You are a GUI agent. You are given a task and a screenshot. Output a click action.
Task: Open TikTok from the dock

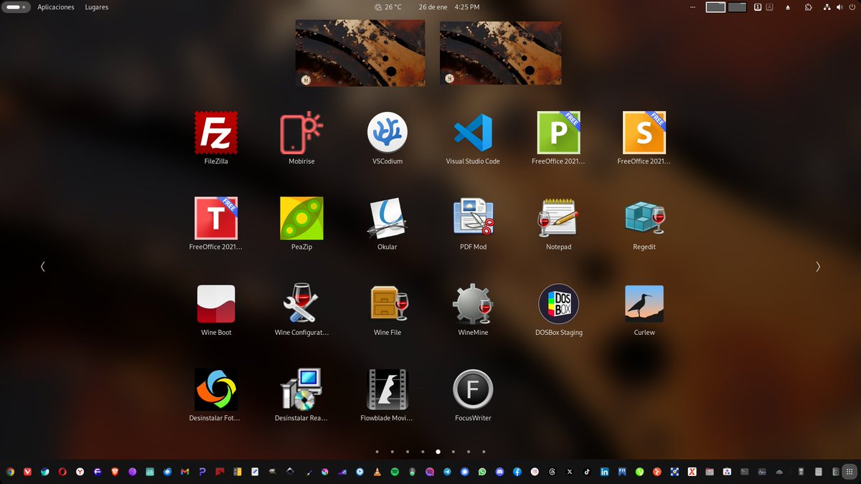[587, 472]
